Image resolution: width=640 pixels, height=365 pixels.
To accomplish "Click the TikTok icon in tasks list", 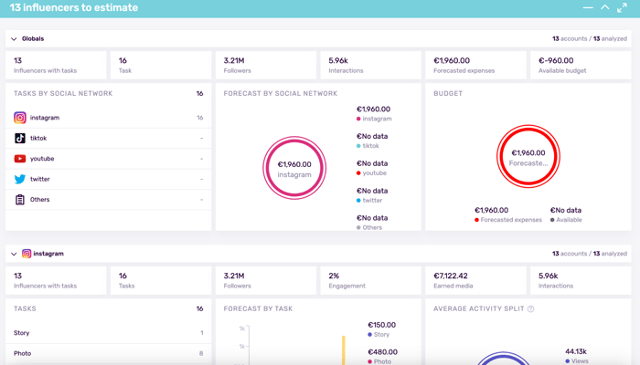I will pos(20,139).
